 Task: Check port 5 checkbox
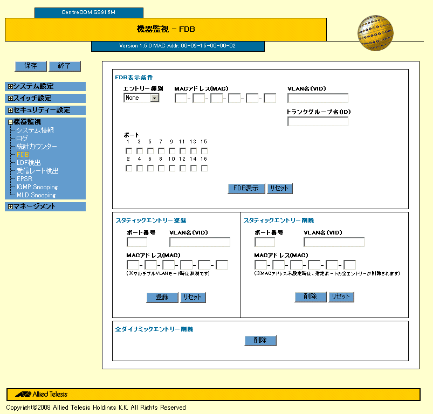150,151
